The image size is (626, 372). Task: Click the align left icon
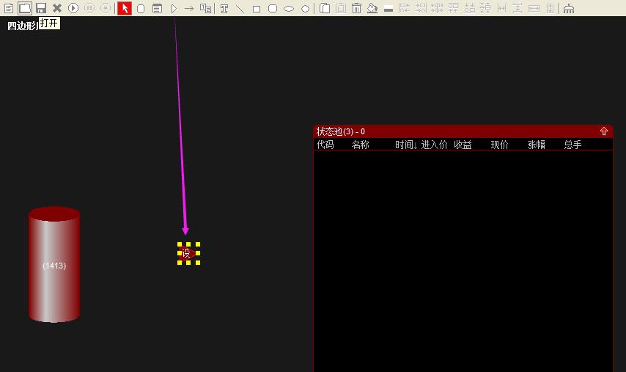(405, 8)
